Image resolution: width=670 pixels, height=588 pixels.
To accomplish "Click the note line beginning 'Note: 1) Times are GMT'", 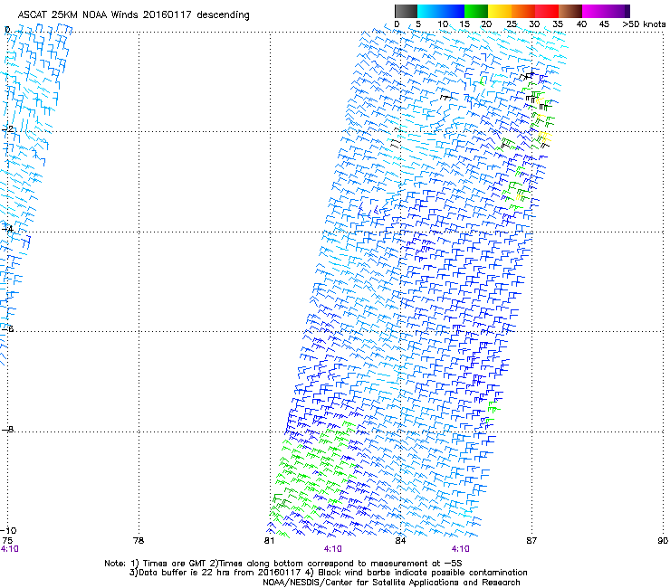I will (282, 564).
